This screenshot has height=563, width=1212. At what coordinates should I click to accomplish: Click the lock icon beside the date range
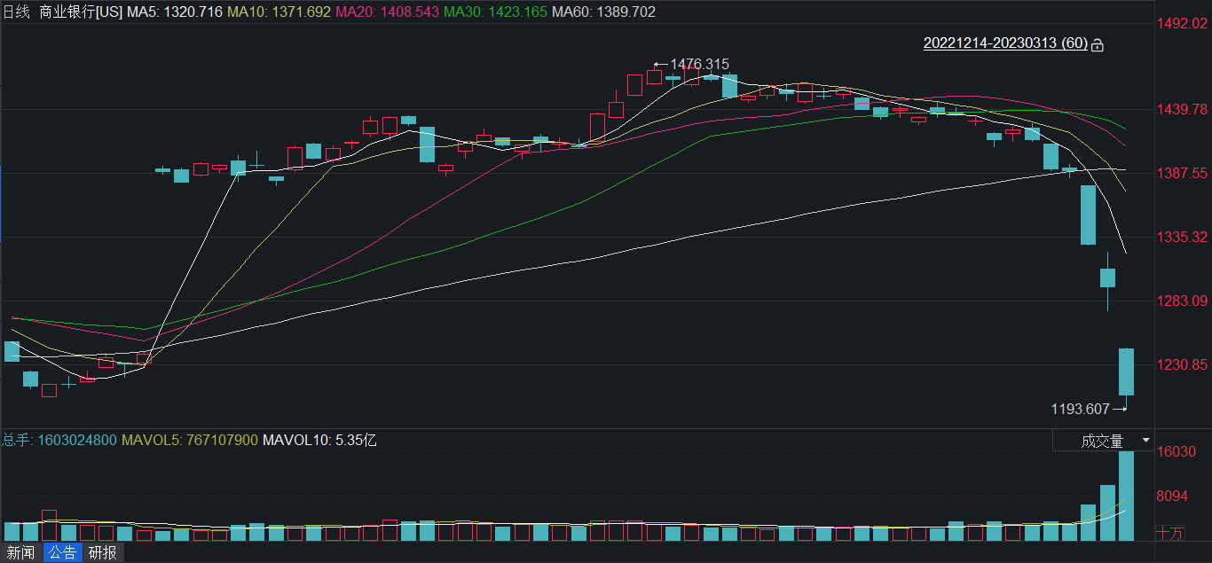tap(1098, 44)
